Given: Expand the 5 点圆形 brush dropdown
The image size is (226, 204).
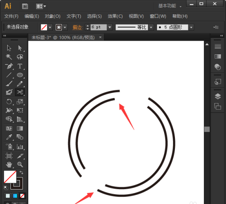Looking at the screenshot, I should coord(191,28).
